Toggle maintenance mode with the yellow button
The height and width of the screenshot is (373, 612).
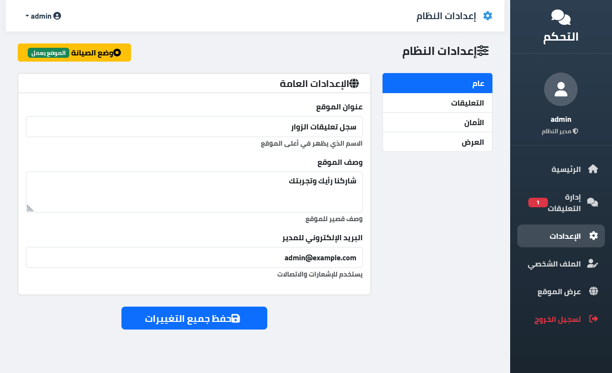[74, 53]
